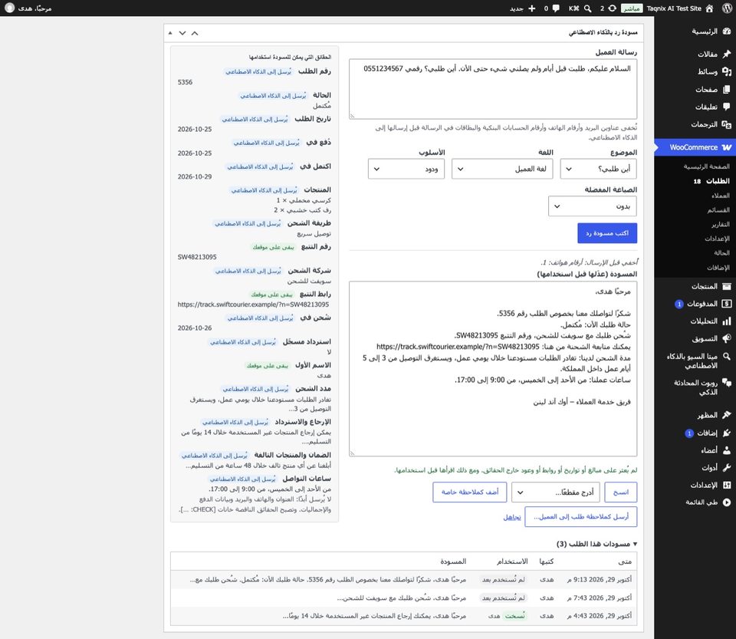Move the metabox up with the small triangle
Image resolution: width=736 pixels, height=639 pixels.
(170, 33)
